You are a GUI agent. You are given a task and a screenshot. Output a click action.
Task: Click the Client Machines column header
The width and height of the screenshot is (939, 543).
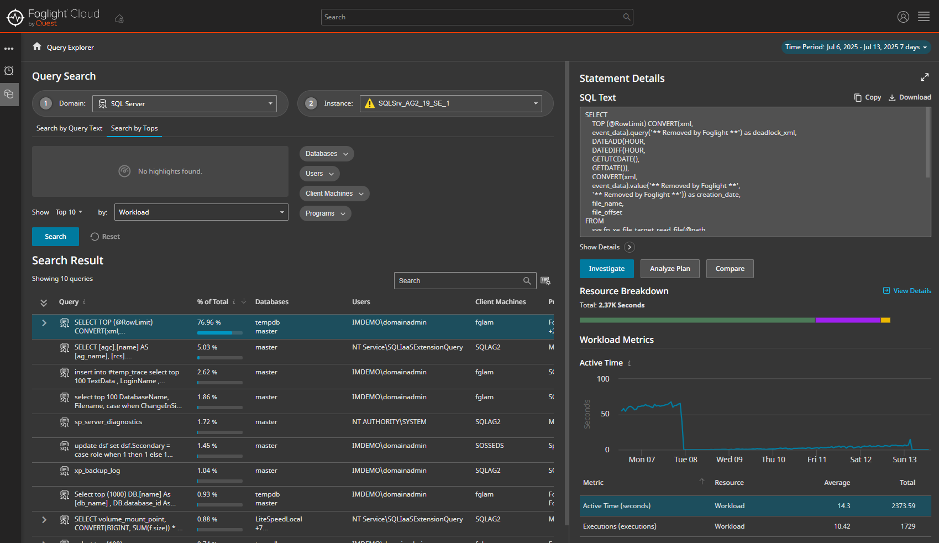click(x=501, y=302)
